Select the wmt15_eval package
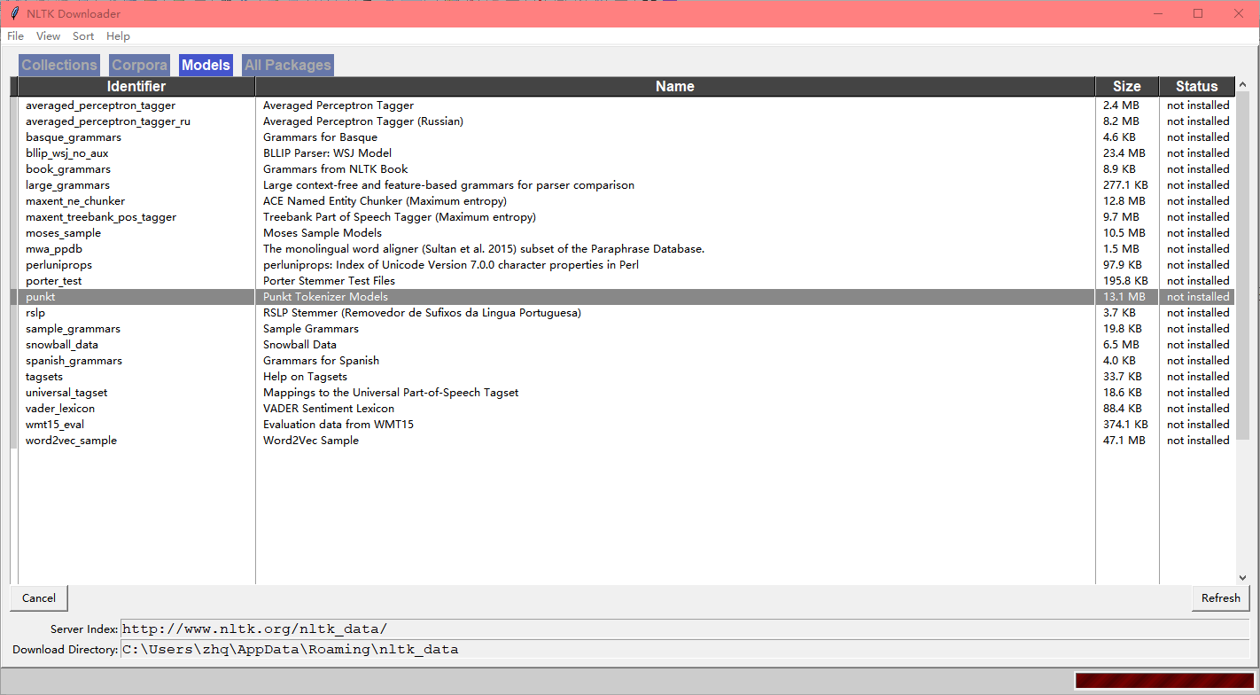The image size is (1260, 695). coord(55,425)
